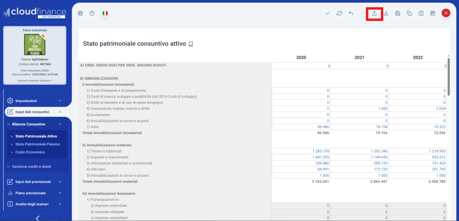Edit Costi d'impianto e di ampliamento 2022 cell
The image size is (459, 221).
tap(418, 90)
